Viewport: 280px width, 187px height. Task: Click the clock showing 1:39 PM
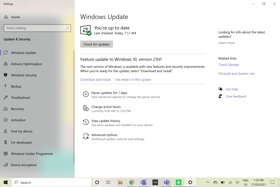259,182
